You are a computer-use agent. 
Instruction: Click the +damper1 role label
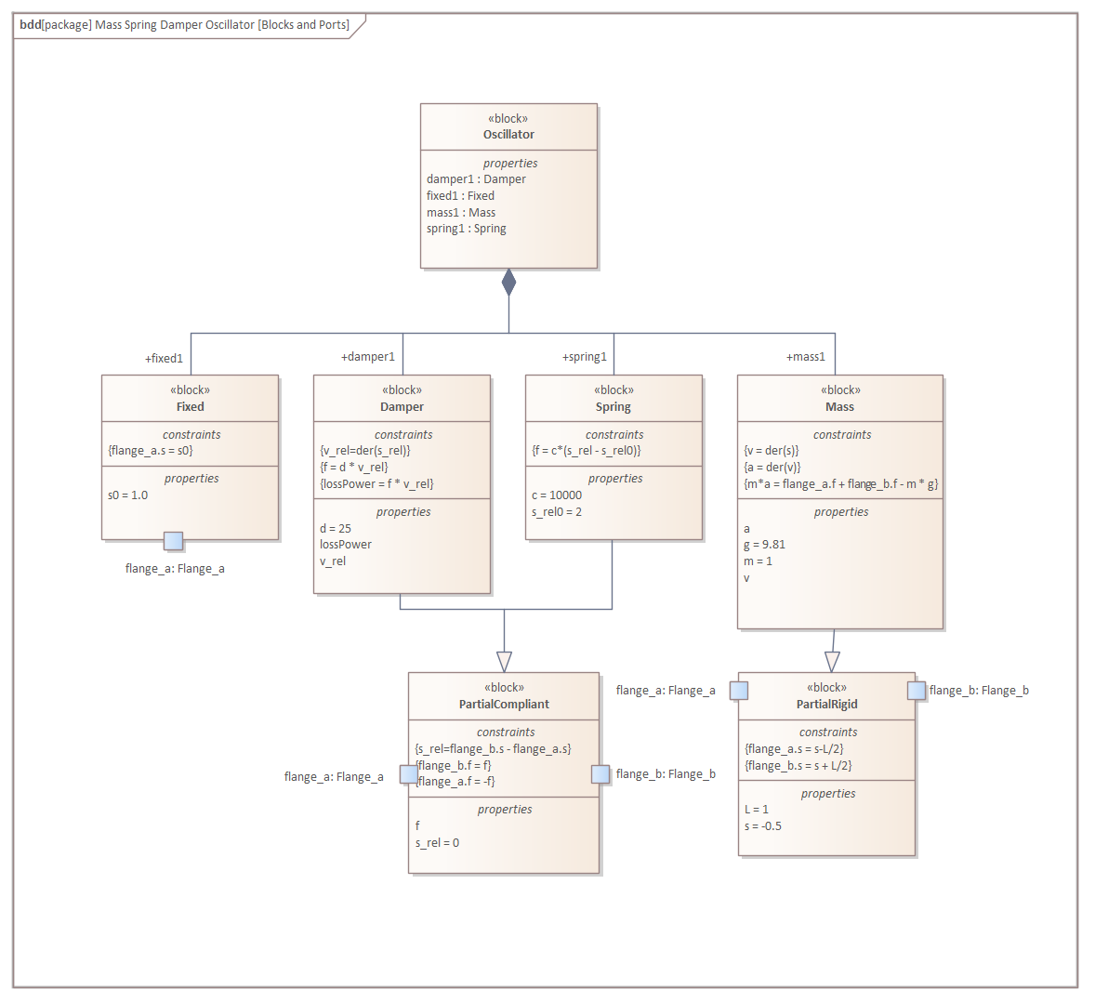pos(368,357)
